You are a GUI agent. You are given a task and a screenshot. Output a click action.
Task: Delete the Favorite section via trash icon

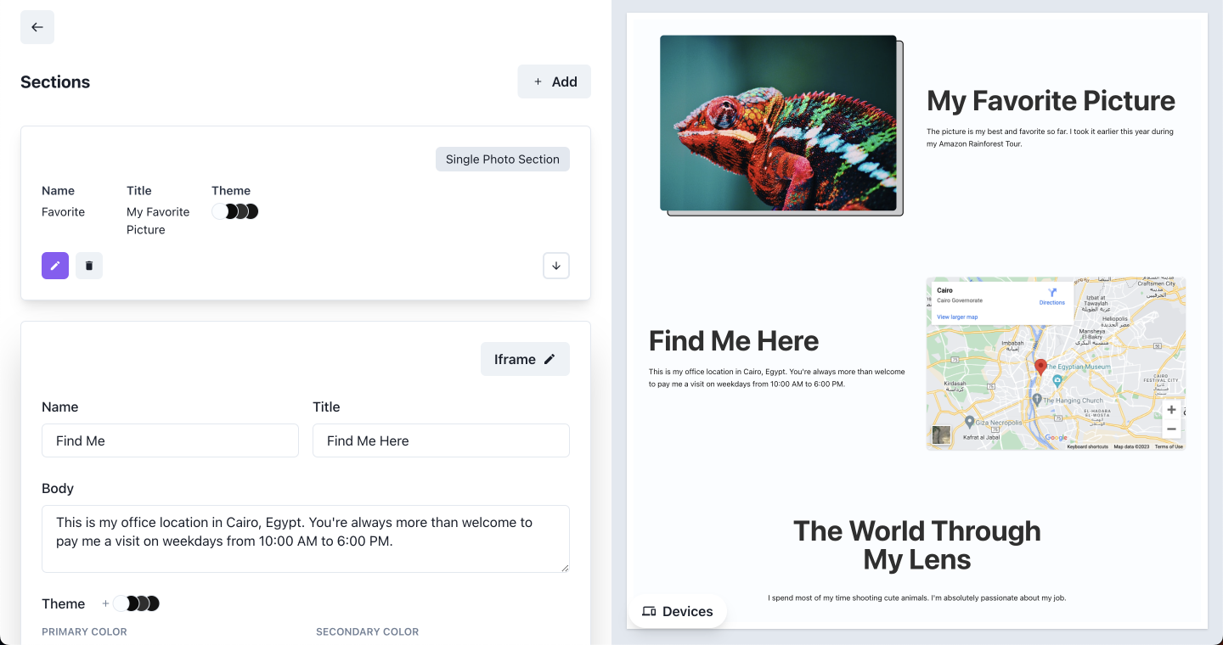coord(89,266)
